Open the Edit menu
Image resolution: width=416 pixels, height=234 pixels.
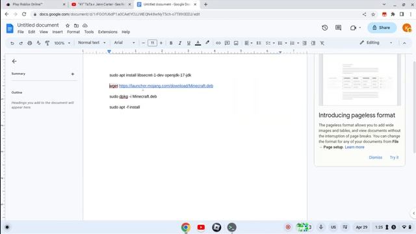click(x=32, y=32)
